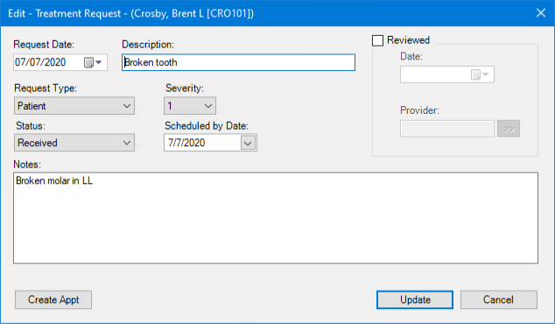Expand the Request Type dropdown showing Patient
The width and height of the screenshot is (555, 324).
pos(74,106)
